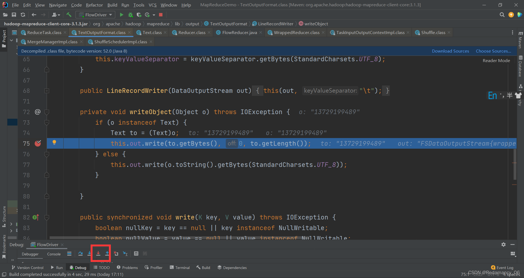This screenshot has width=524, height=278.
Task: Switch to MergeManagerImpl.class tab
Action: coord(52,42)
